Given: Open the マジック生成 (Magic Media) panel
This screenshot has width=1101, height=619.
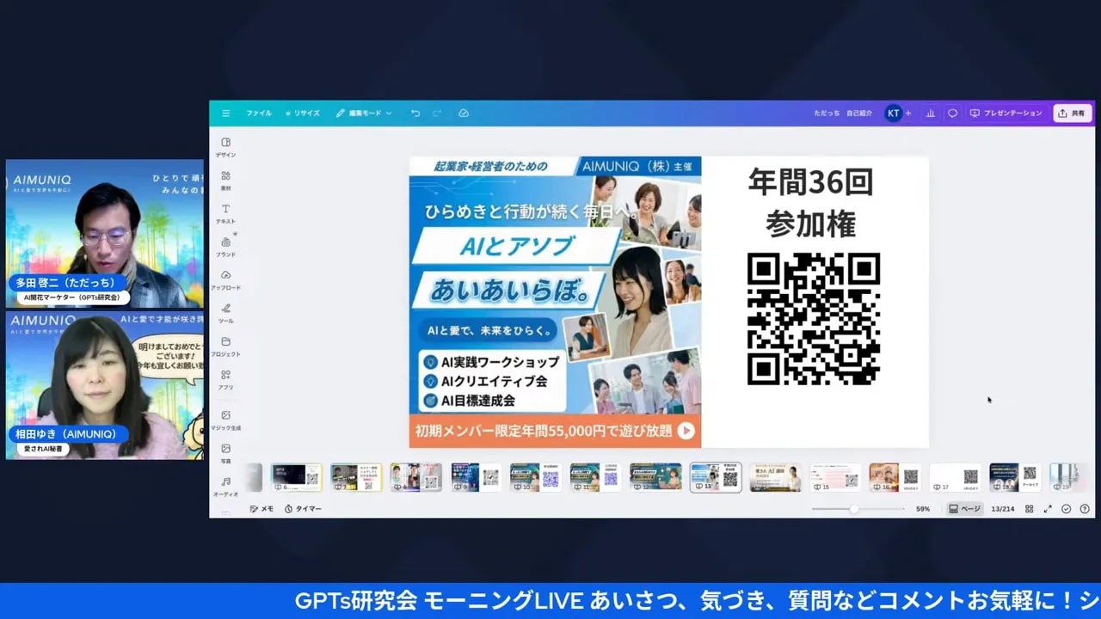Looking at the screenshot, I should (225, 419).
